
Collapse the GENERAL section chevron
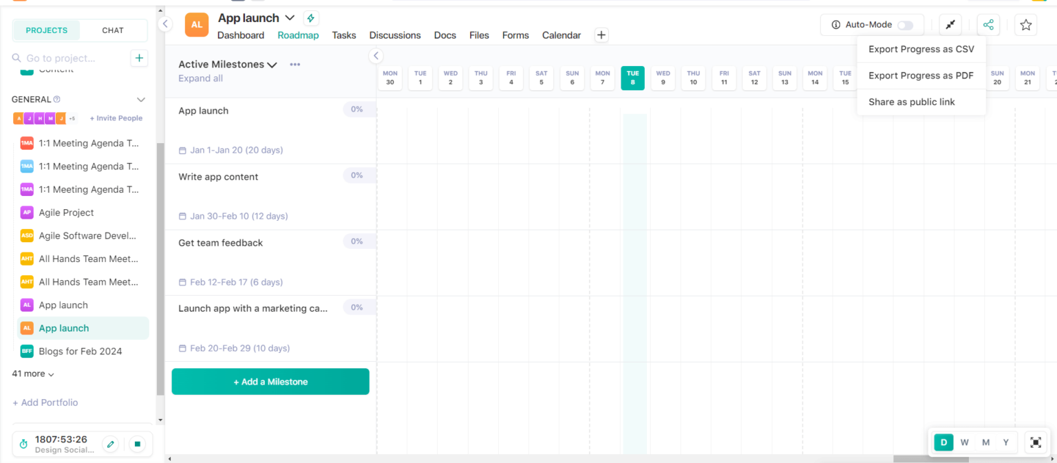(140, 99)
